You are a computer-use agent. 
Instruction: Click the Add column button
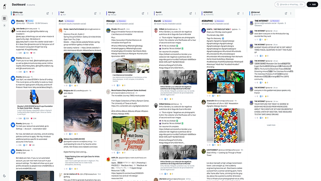[312, 4]
